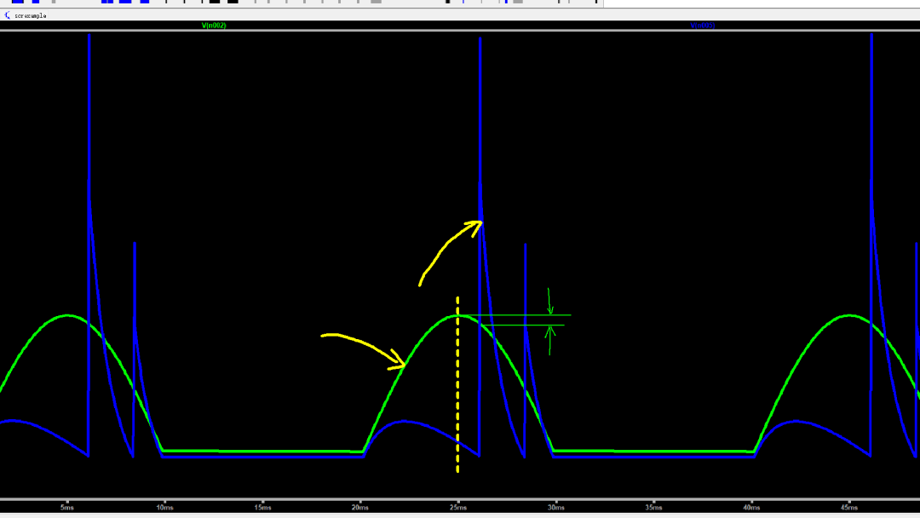Click the lower yellow arrow's arrowhead
Viewport: 920px width, 518px height.
tap(400, 362)
